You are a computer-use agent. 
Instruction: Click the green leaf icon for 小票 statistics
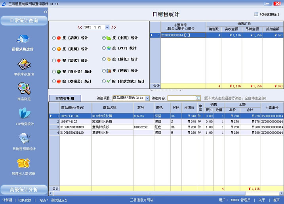click(x=109, y=38)
